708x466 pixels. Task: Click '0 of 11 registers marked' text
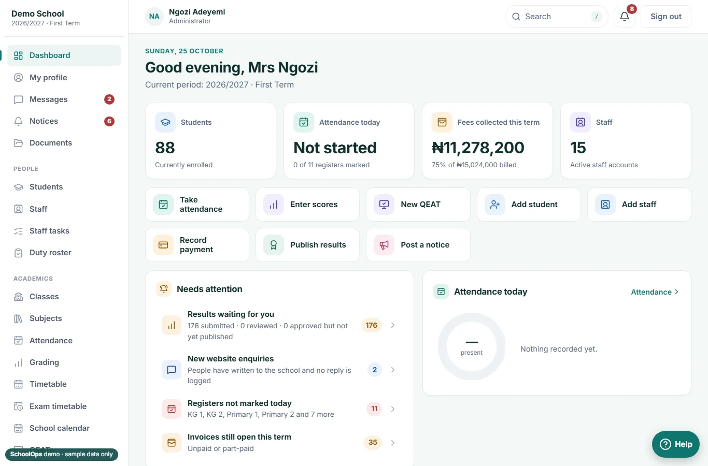coord(332,165)
